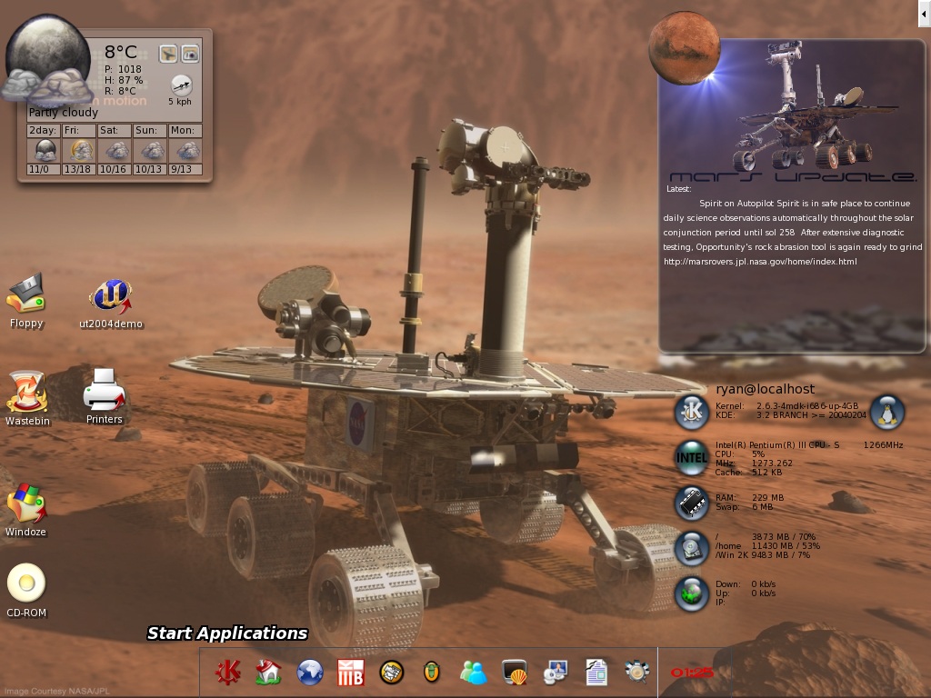Viewport: 931px width, 698px height.
Task: Open the terminal Konsole shell icon
Action: [x=515, y=672]
